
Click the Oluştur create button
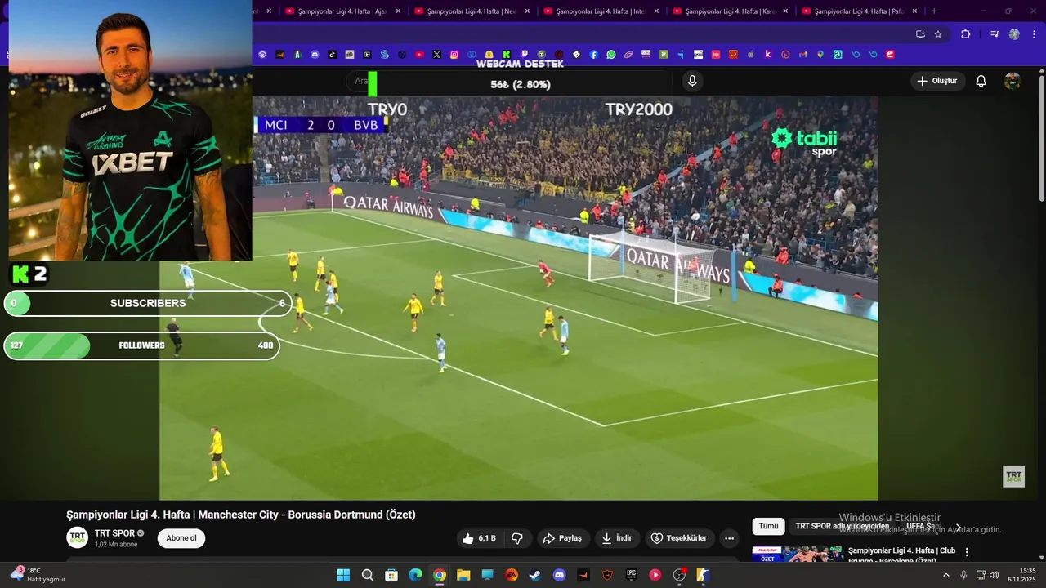(937, 81)
